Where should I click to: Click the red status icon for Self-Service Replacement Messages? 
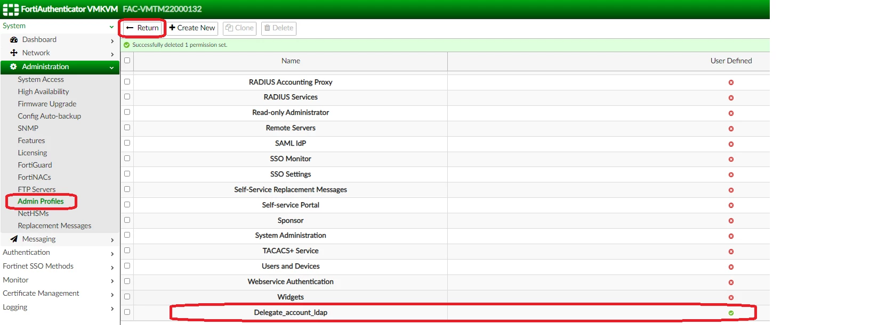point(731,190)
